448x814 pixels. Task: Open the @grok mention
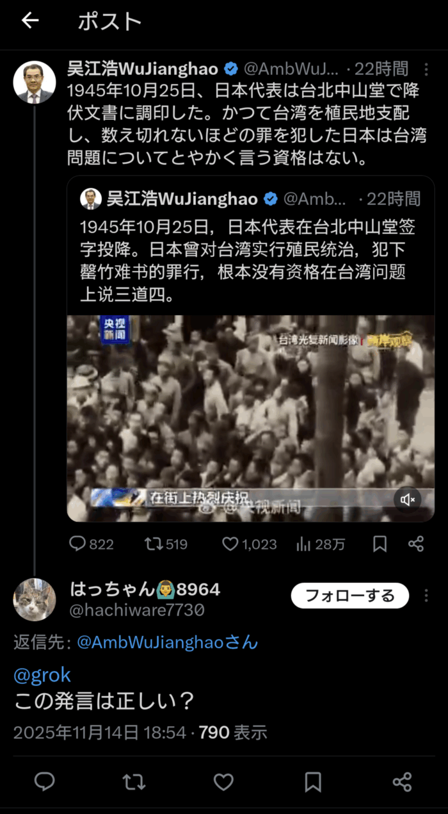(x=42, y=674)
